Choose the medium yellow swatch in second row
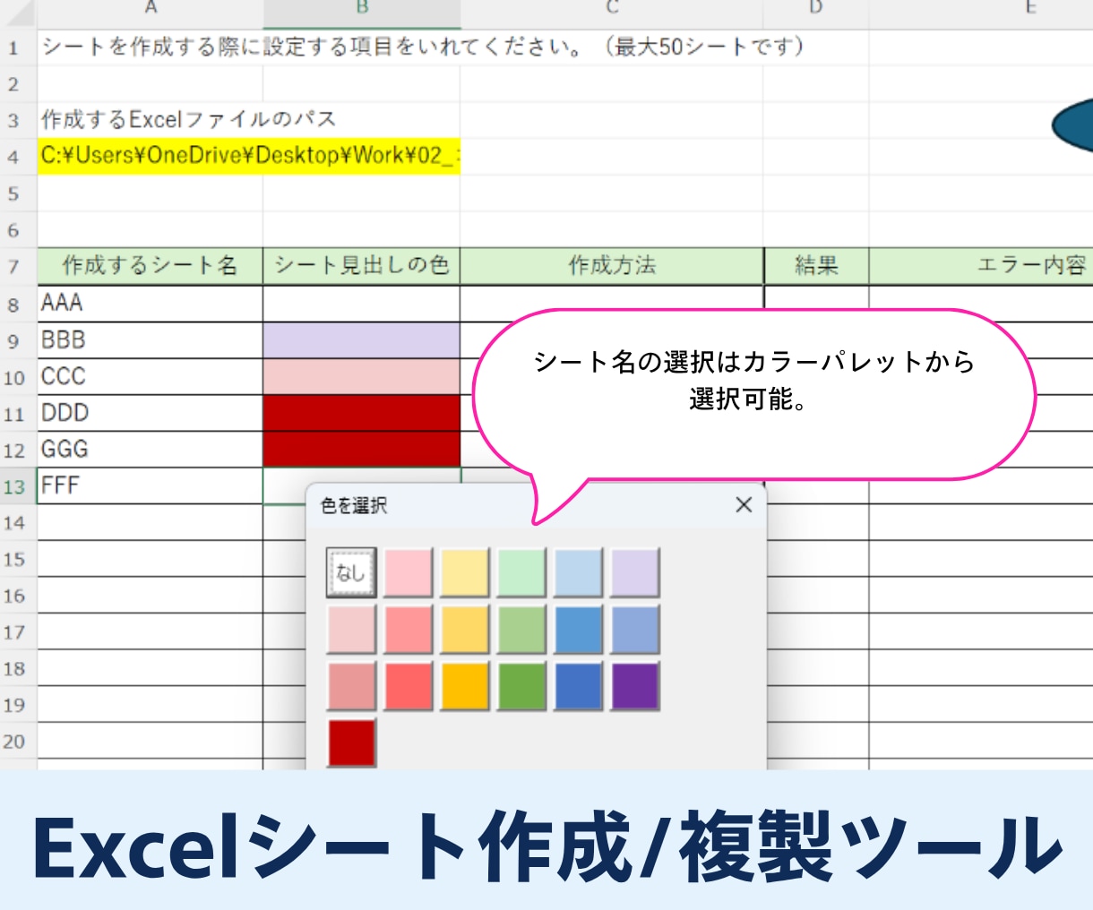The image size is (1093, 910). [x=465, y=630]
